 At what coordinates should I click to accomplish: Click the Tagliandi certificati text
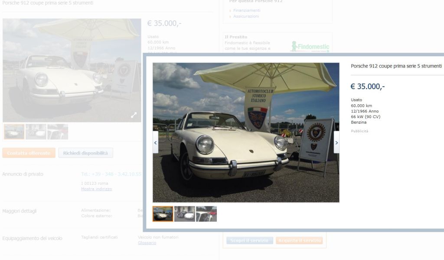[x=99, y=238]
